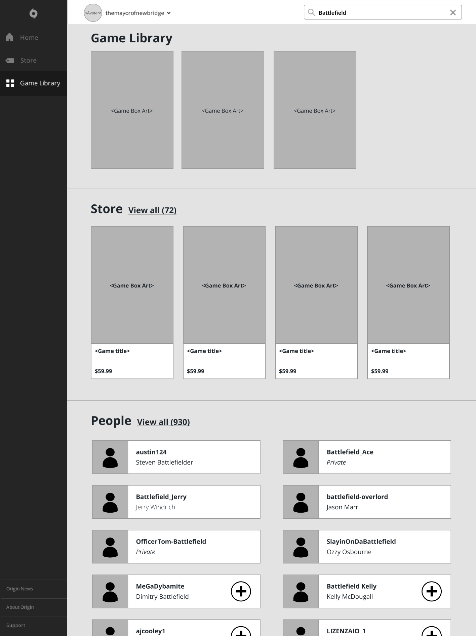Clear the search with X icon
The height and width of the screenshot is (636, 476).
point(453,13)
